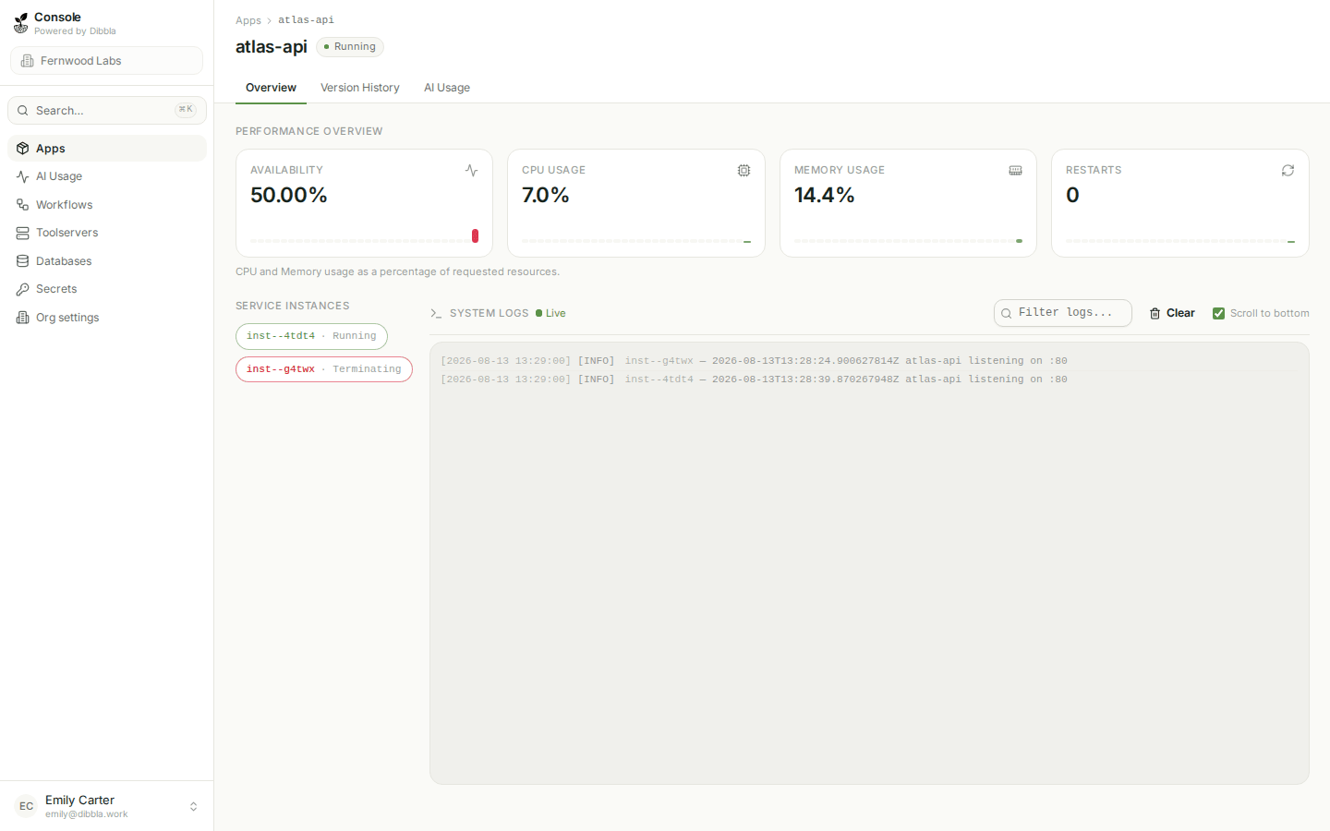Click the SERVICE INSTANCES heading
The height and width of the screenshot is (831, 1330).
293,306
